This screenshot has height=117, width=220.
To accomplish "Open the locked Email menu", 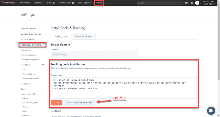I will coord(51,3).
